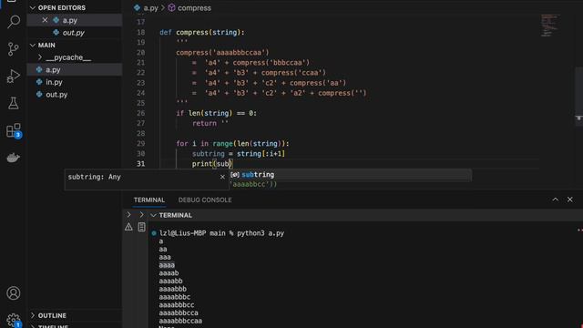583x328 pixels.
Task: Click a.py in the breadcrumb
Action: (x=151, y=8)
